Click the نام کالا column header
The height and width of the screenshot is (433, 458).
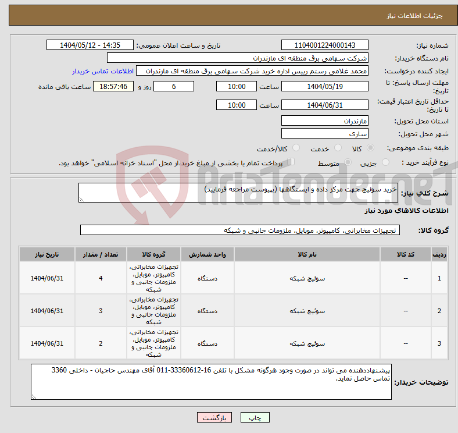click(307, 254)
